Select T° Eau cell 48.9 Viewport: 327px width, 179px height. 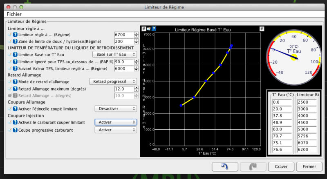click(x=282, y=122)
